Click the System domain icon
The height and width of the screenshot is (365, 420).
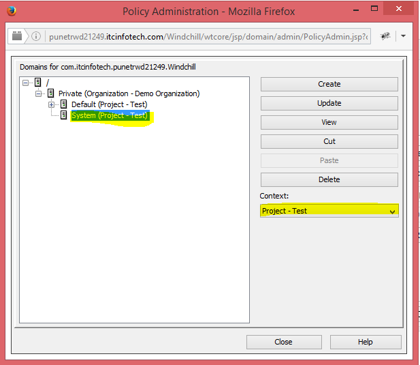click(x=63, y=115)
